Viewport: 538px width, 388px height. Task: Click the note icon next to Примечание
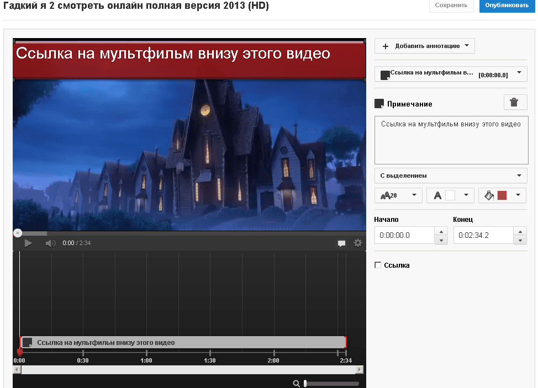pos(379,104)
